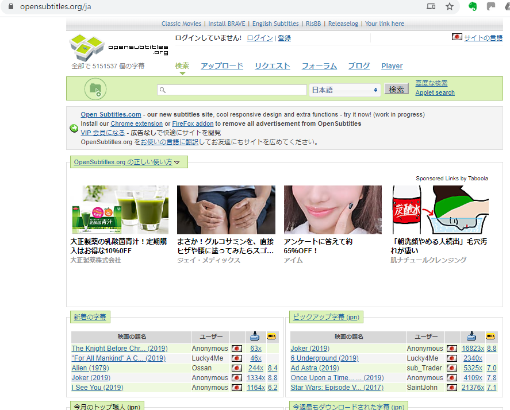Click flag icon in The Knight Before Chr... row
This screenshot has height=410, width=510.
237,349
